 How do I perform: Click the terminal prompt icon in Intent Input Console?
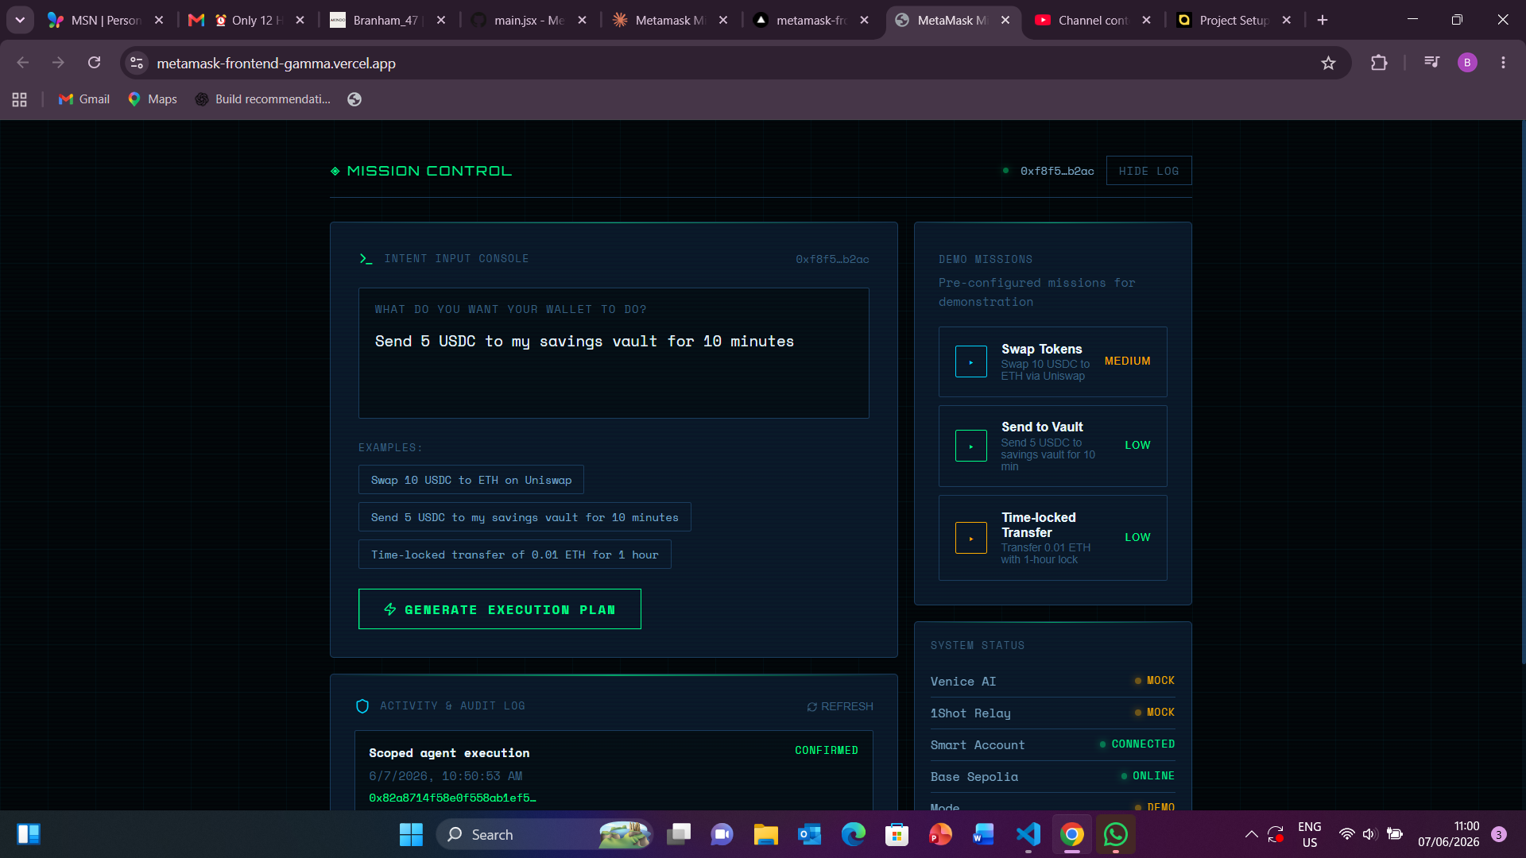[366, 259]
